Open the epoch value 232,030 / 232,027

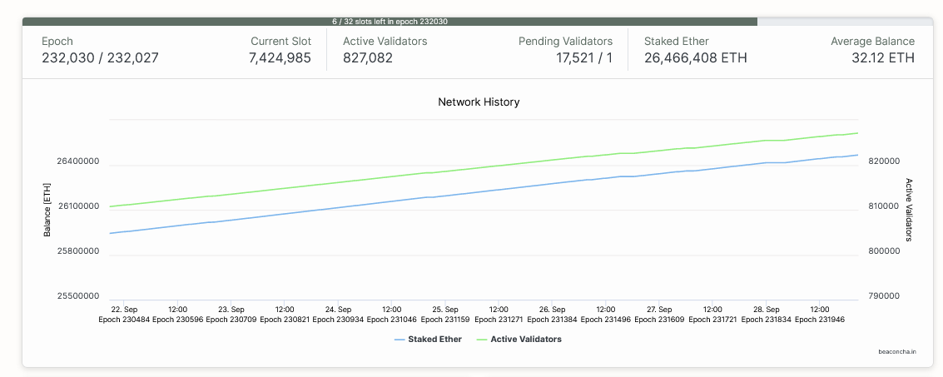(x=100, y=58)
